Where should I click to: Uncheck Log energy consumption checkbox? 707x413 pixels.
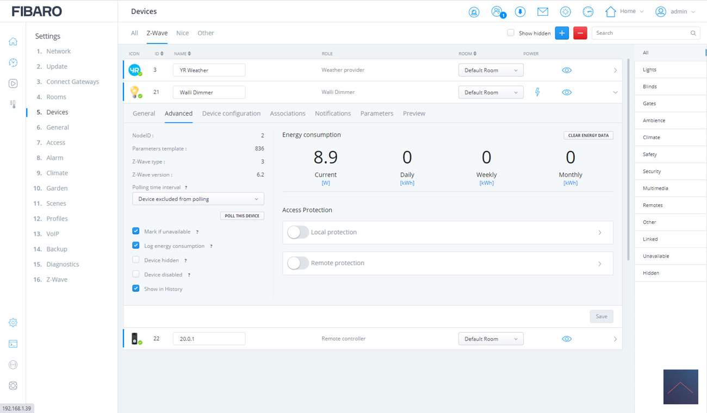[x=136, y=246]
